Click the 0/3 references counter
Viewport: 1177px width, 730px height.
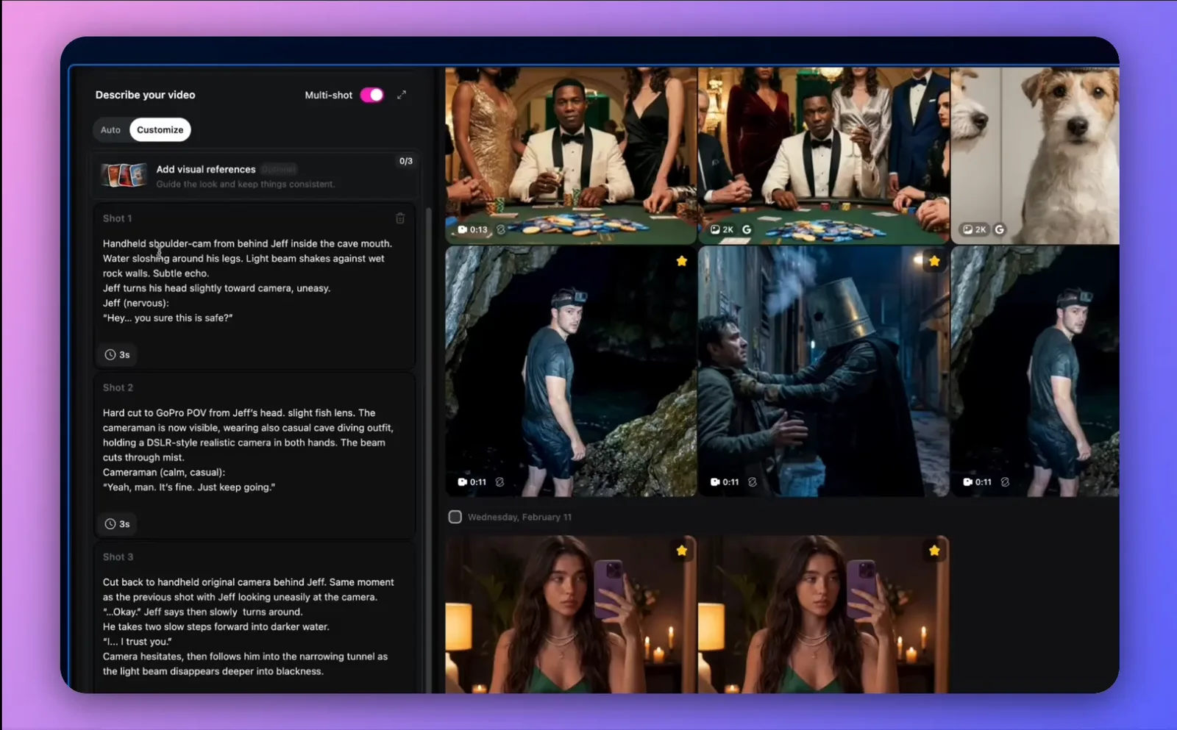coord(406,161)
